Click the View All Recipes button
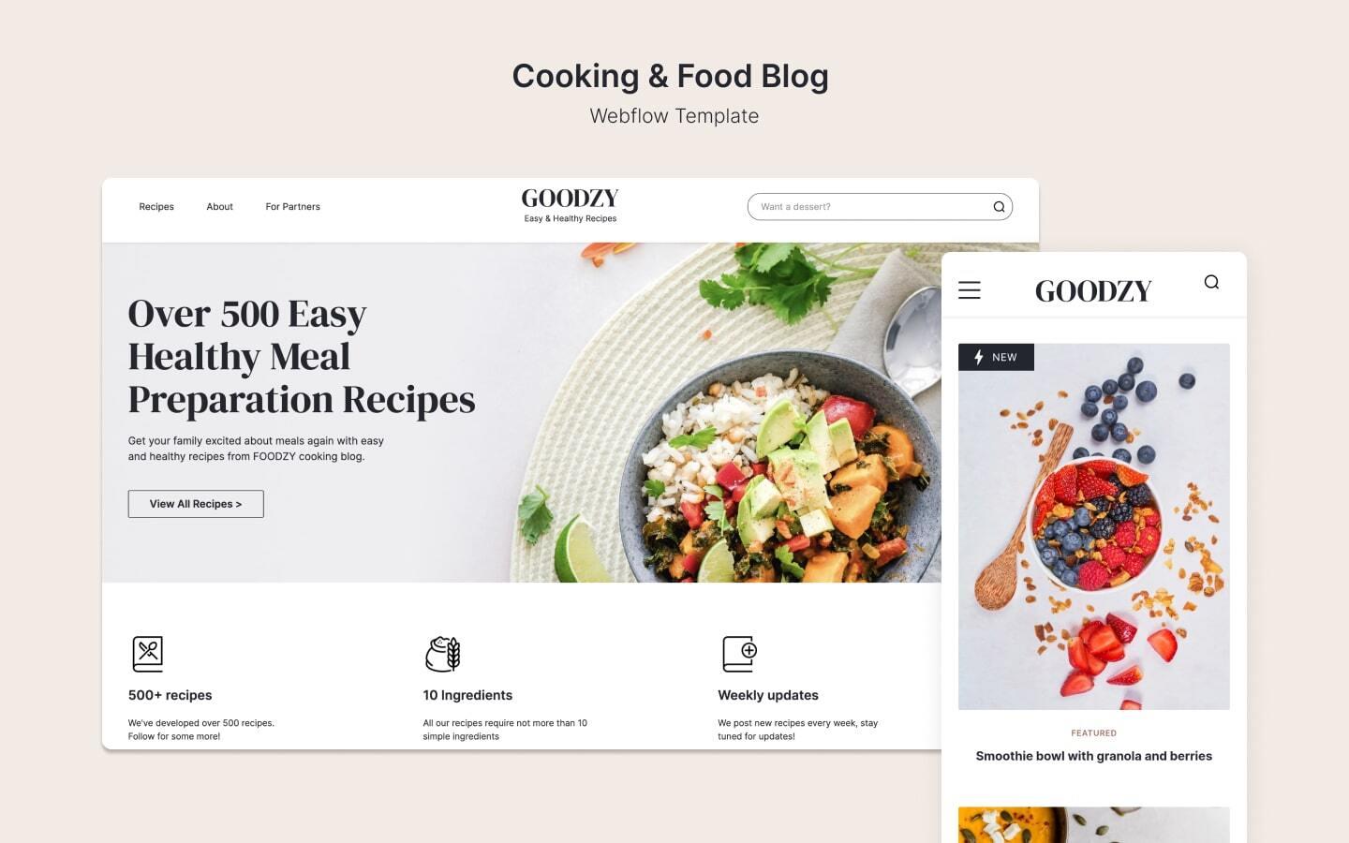The width and height of the screenshot is (1349, 843). tap(196, 504)
